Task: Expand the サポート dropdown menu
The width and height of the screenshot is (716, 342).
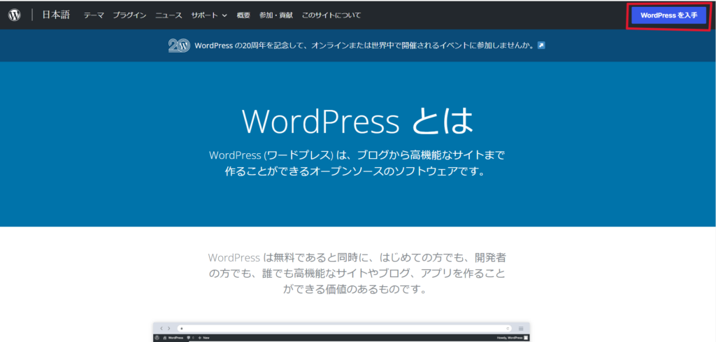Action: (209, 15)
